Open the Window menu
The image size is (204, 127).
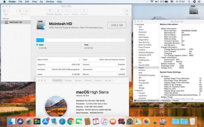pyautogui.click(x=50, y=2)
